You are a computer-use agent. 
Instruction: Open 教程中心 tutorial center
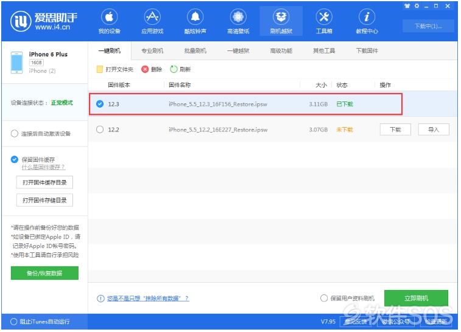(367, 21)
